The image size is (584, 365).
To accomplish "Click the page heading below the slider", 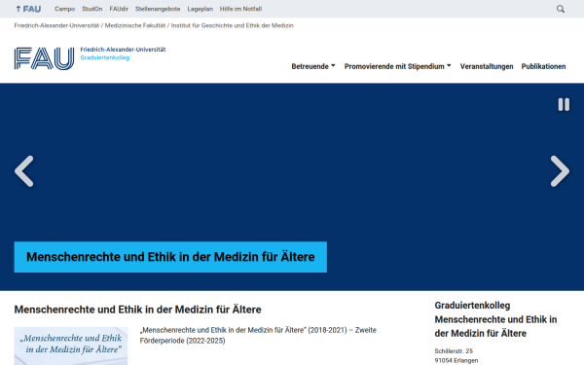I will point(138,310).
